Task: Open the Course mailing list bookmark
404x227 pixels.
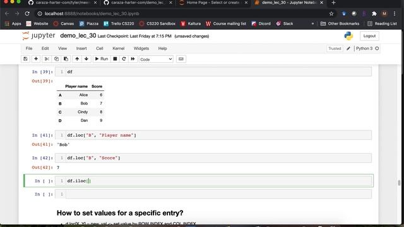Action: coord(226,24)
